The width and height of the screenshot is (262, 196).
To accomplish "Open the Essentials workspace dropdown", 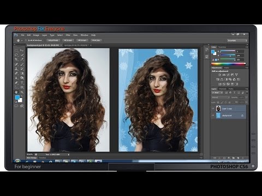I will [x=237, y=40].
